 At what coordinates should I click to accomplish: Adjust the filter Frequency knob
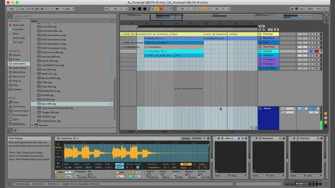77,175
